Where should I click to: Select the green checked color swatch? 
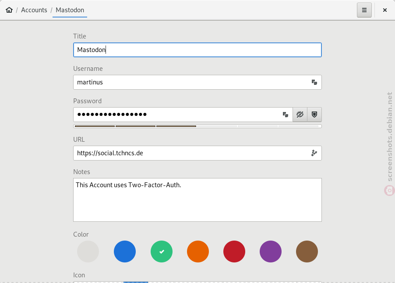(x=162, y=252)
